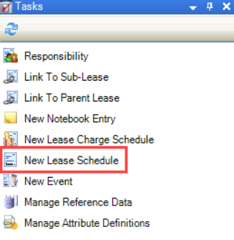Click the Manage Reference Data database icon
The width and height of the screenshot is (234, 240).
click(x=10, y=202)
